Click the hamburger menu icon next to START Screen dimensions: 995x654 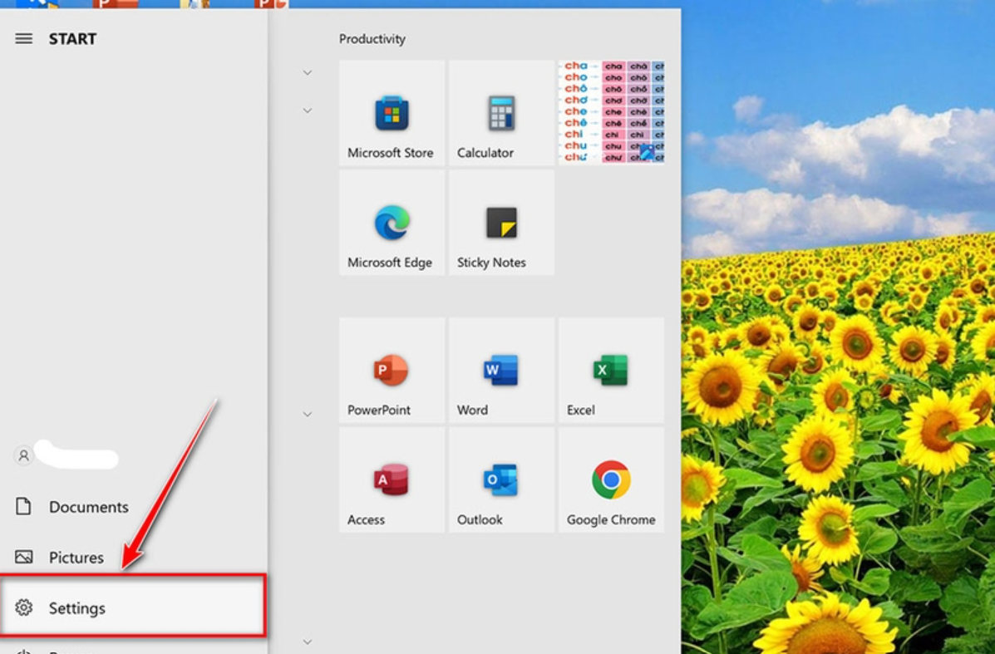tap(23, 39)
